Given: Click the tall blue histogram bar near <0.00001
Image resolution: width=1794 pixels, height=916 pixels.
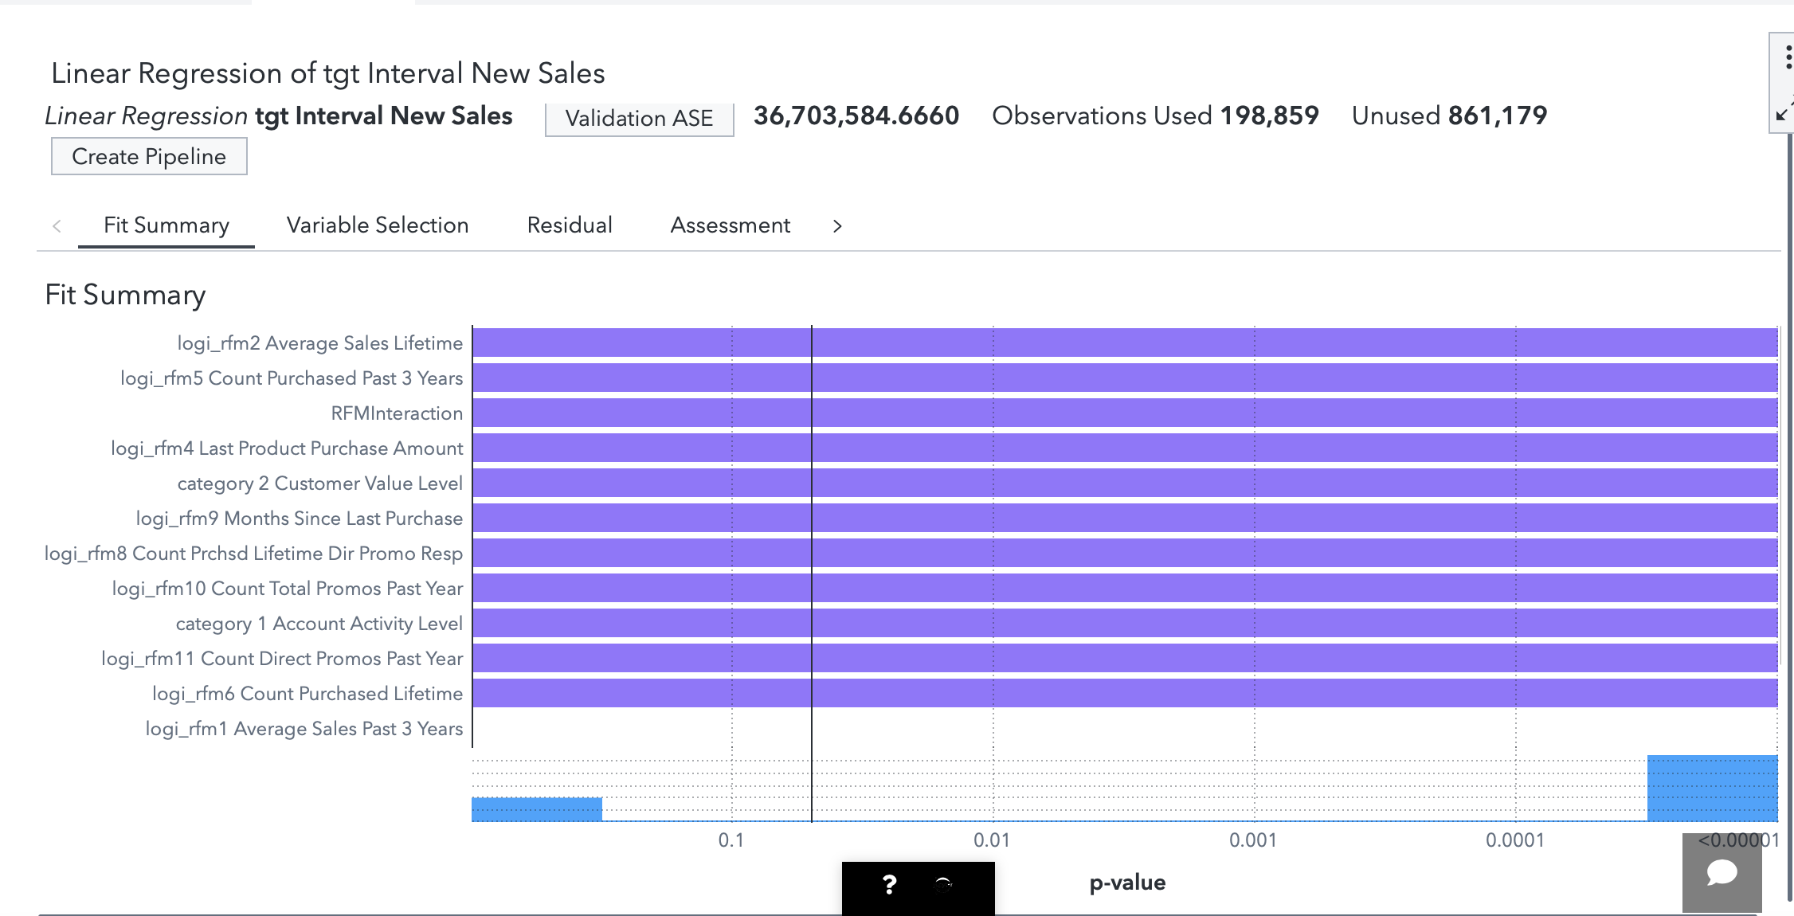Looking at the screenshot, I should point(1712,789).
